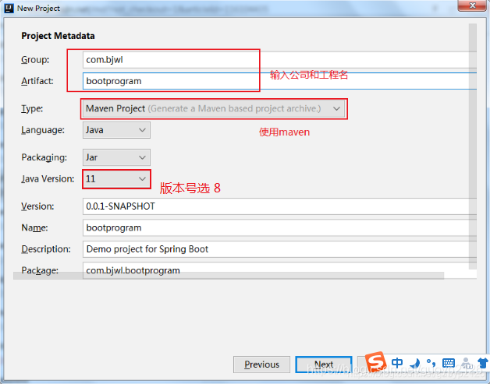Click the Project Metadata heading text
The image size is (490, 384).
tap(58, 36)
